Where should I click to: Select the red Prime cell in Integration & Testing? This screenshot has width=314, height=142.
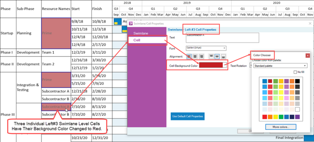(x=56, y=80)
